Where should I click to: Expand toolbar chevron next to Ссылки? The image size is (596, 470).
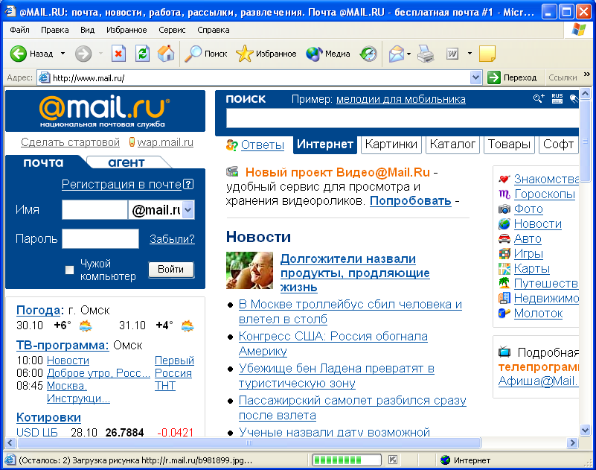(587, 74)
